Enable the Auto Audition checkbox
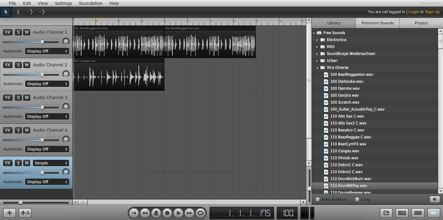Viewport: 443px width, 220px height. pos(317,199)
